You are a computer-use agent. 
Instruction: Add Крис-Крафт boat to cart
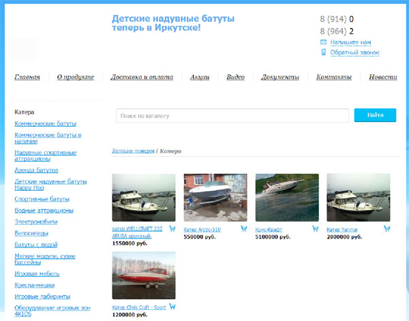(315, 229)
